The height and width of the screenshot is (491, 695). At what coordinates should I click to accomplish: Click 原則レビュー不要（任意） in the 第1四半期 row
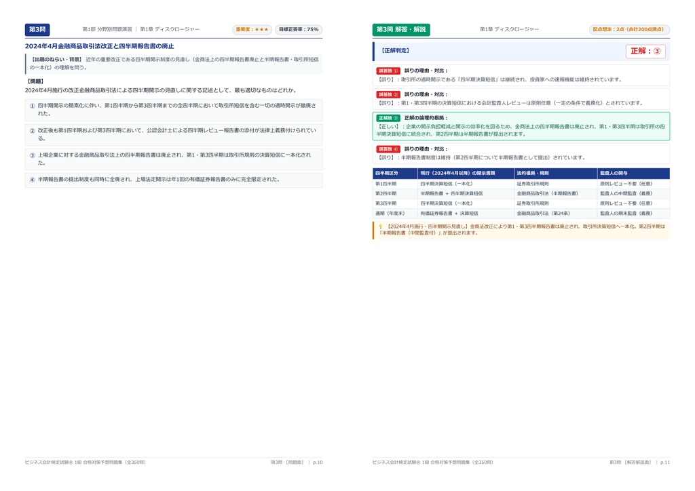click(x=626, y=184)
